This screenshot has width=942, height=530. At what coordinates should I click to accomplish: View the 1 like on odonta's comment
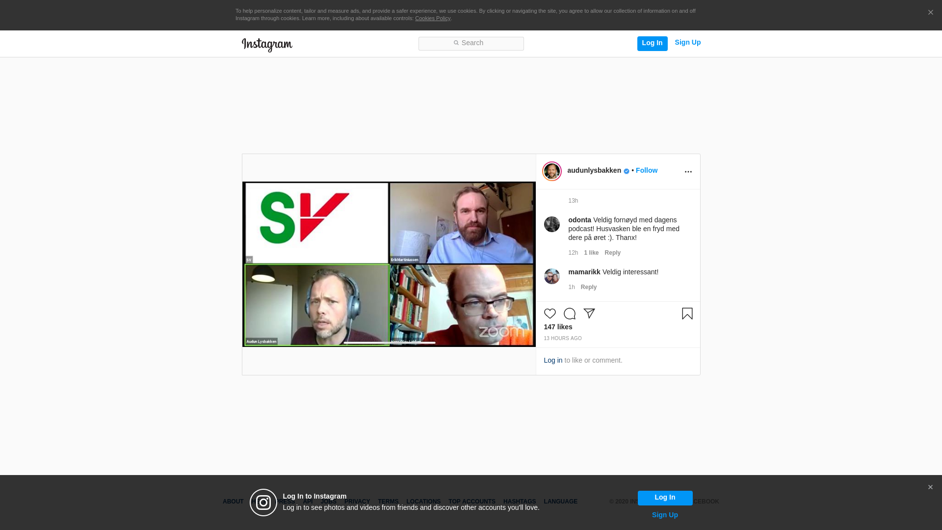pos(591,253)
